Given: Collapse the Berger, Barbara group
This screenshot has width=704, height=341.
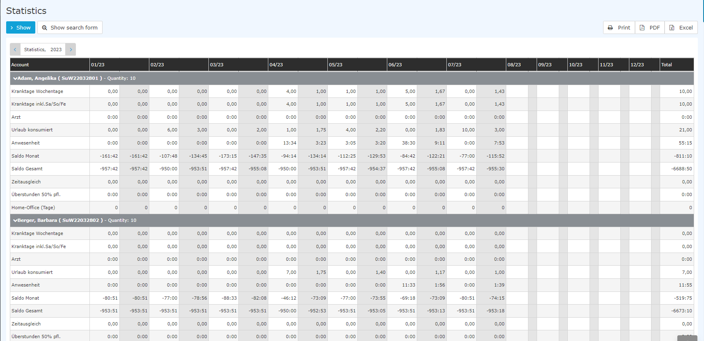Looking at the screenshot, I should point(15,220).
